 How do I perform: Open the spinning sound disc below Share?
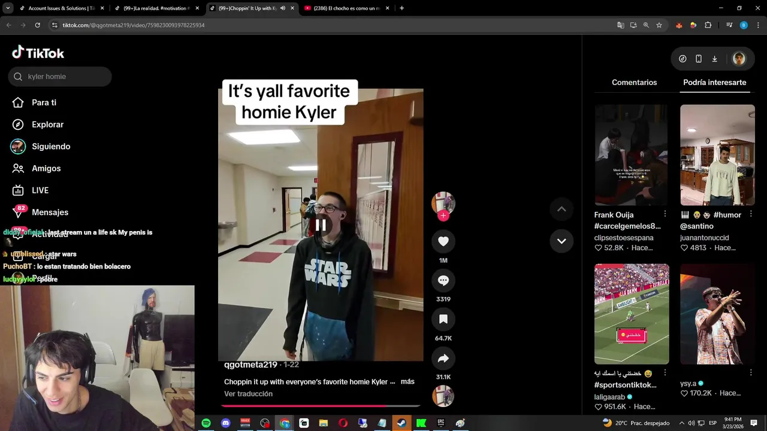(443, 396)
